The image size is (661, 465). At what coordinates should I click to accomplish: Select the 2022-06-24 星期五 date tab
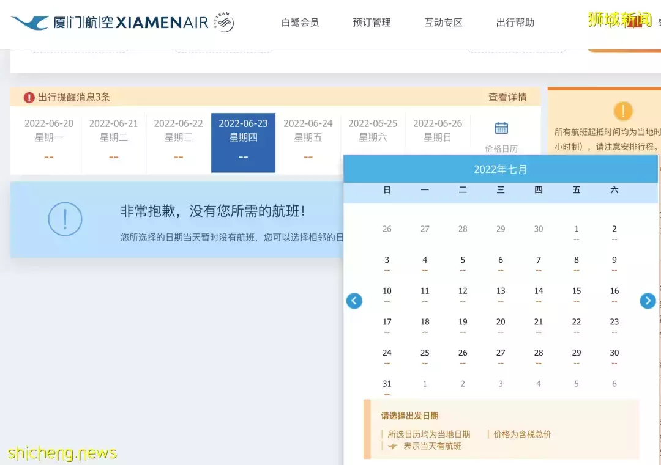pos(308,131)
